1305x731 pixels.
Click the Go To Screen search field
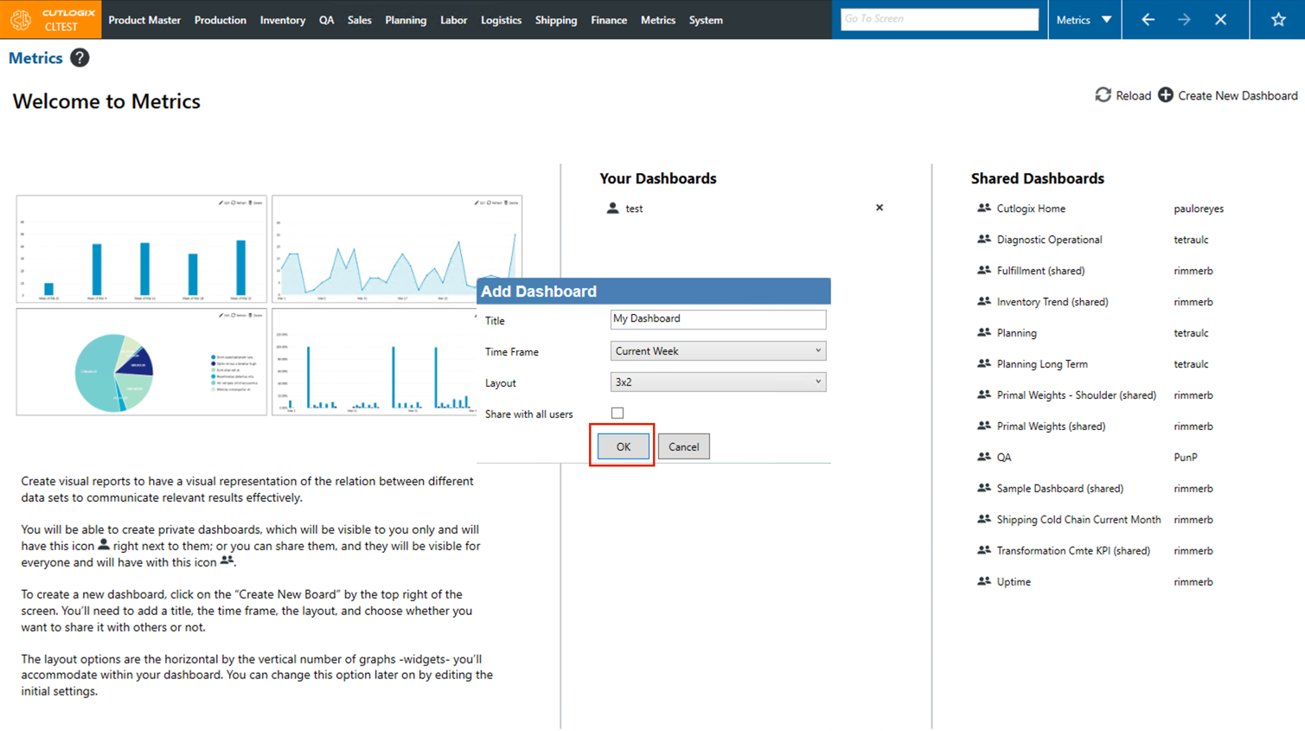[939, 19]
